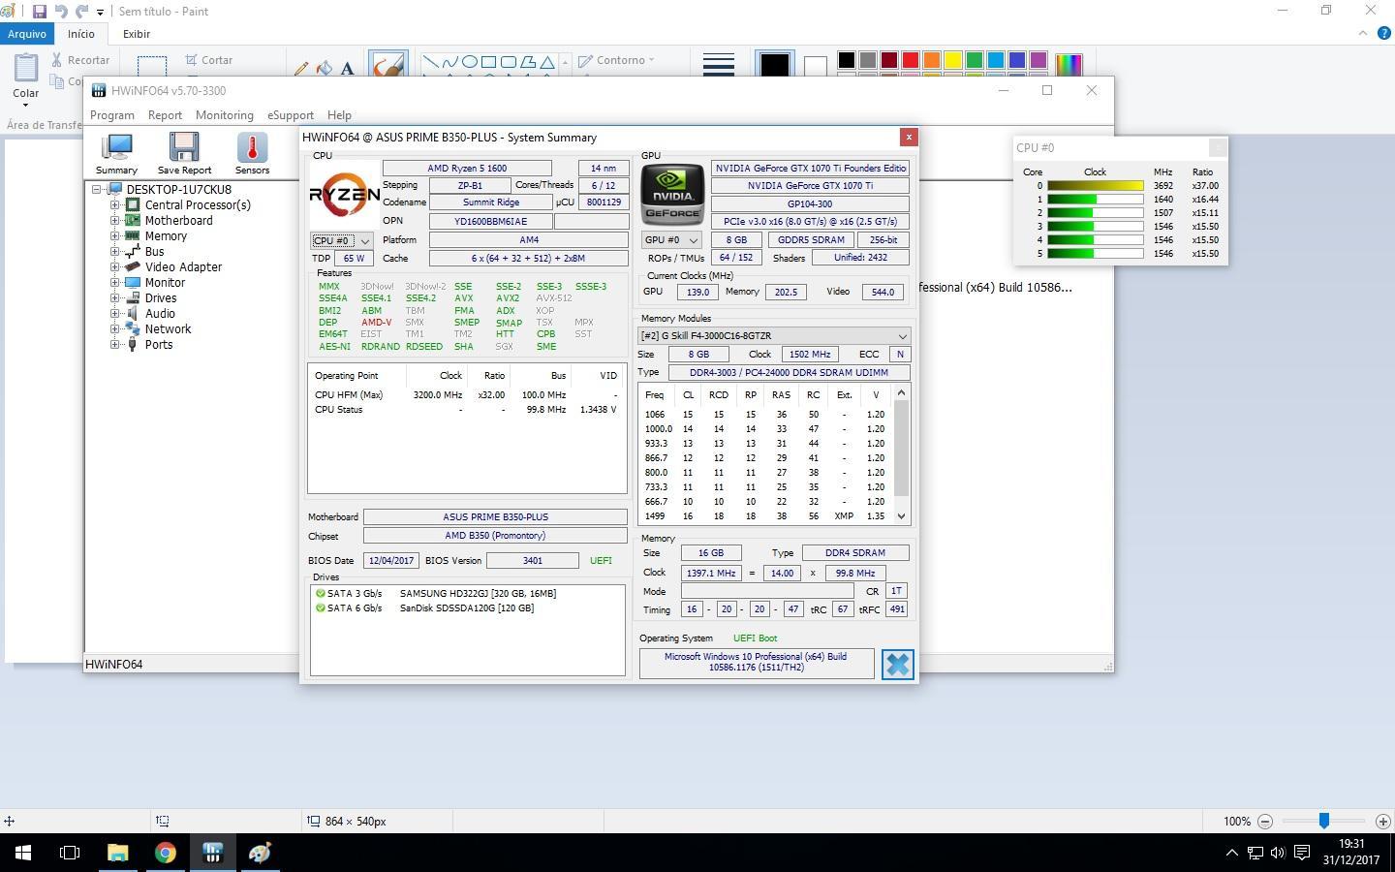1395x872 pixels.
Task: Close System Summary with the red X
Action: pos(908,137)
